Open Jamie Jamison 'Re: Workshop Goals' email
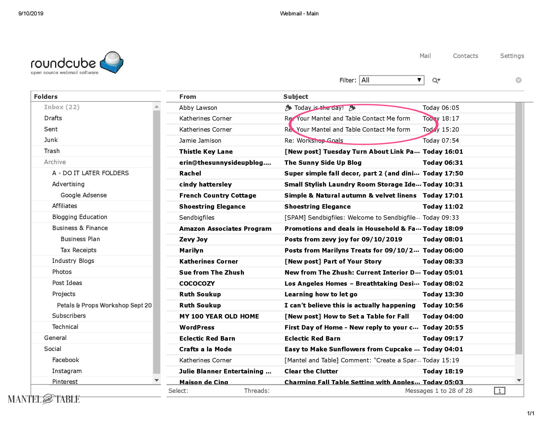The height and width of the screenshot is (427, 553). click(x=341, y=141)
